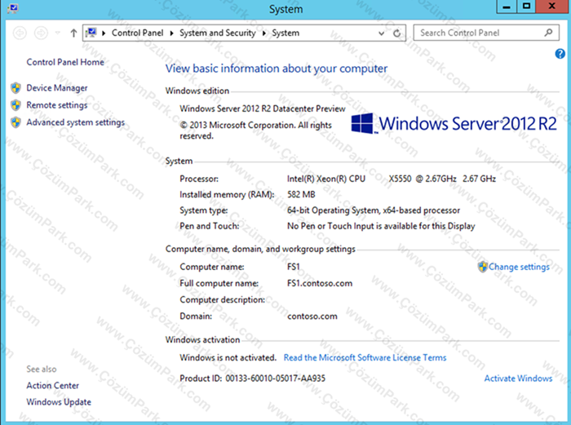This screenshot has width=571, height=425.
Task: Click the Change settings link
Action: [519, 267]
